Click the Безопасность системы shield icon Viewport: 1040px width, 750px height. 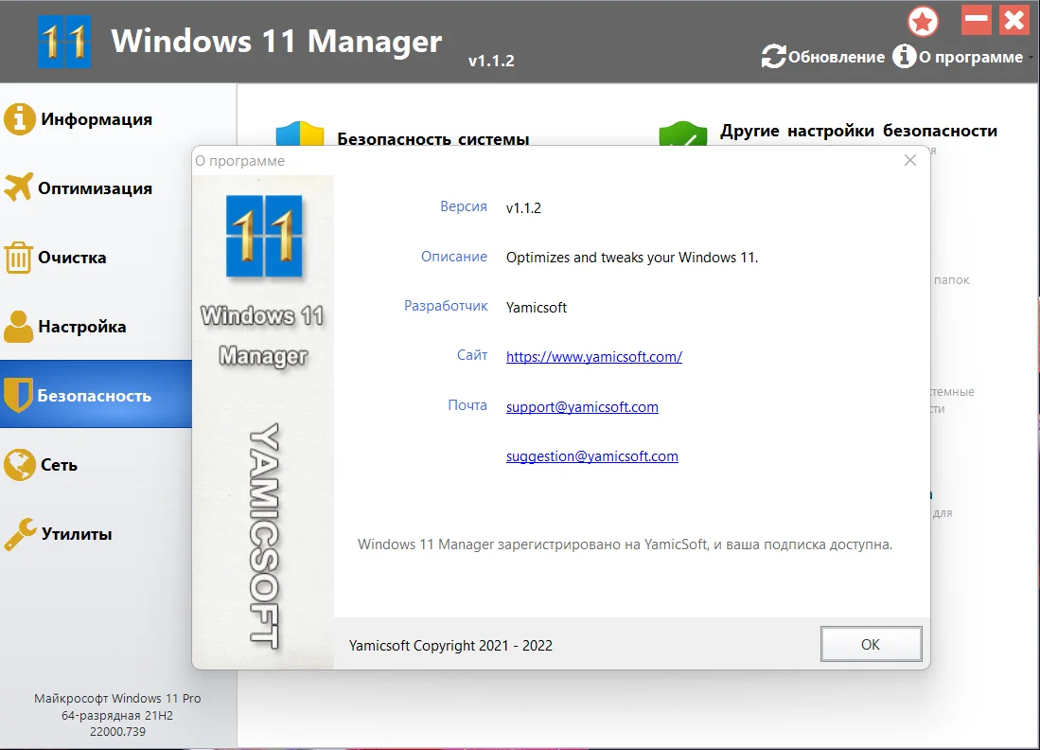coord(300,134)
